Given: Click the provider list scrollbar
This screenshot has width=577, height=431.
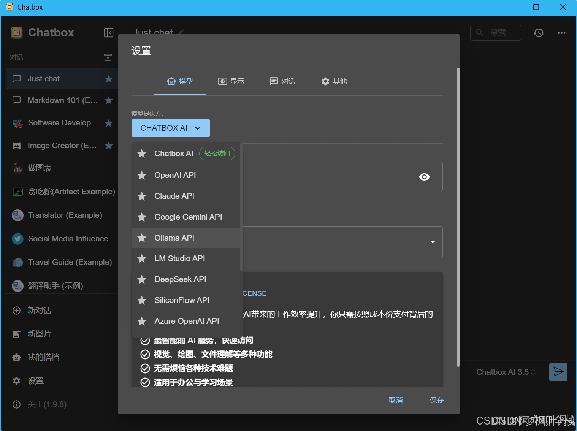Looking at the screenshot, I should tap(241, 207).
